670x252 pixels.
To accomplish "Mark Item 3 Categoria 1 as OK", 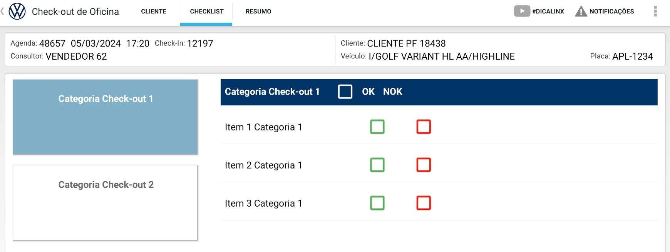I will coord(377,203).
